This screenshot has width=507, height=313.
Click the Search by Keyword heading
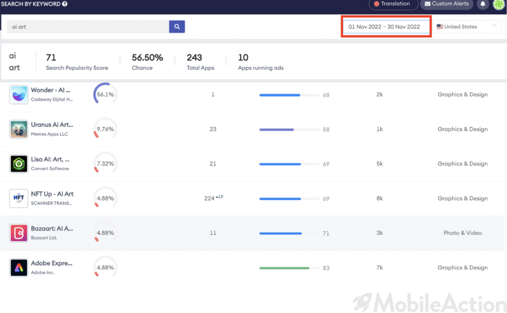click(31, 4)
